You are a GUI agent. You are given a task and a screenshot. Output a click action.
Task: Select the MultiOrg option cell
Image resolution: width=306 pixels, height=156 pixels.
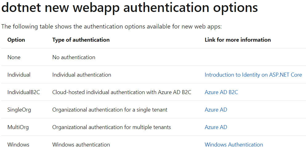point(18,127)
